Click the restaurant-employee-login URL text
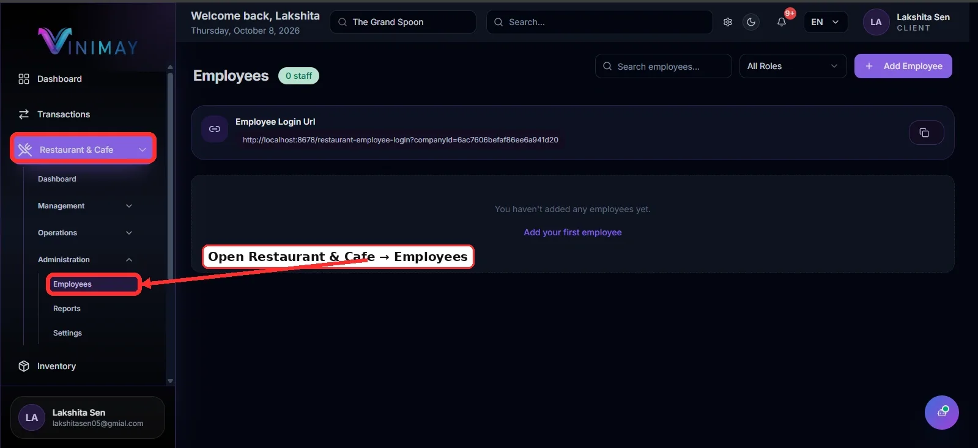 tap(401, 140)
